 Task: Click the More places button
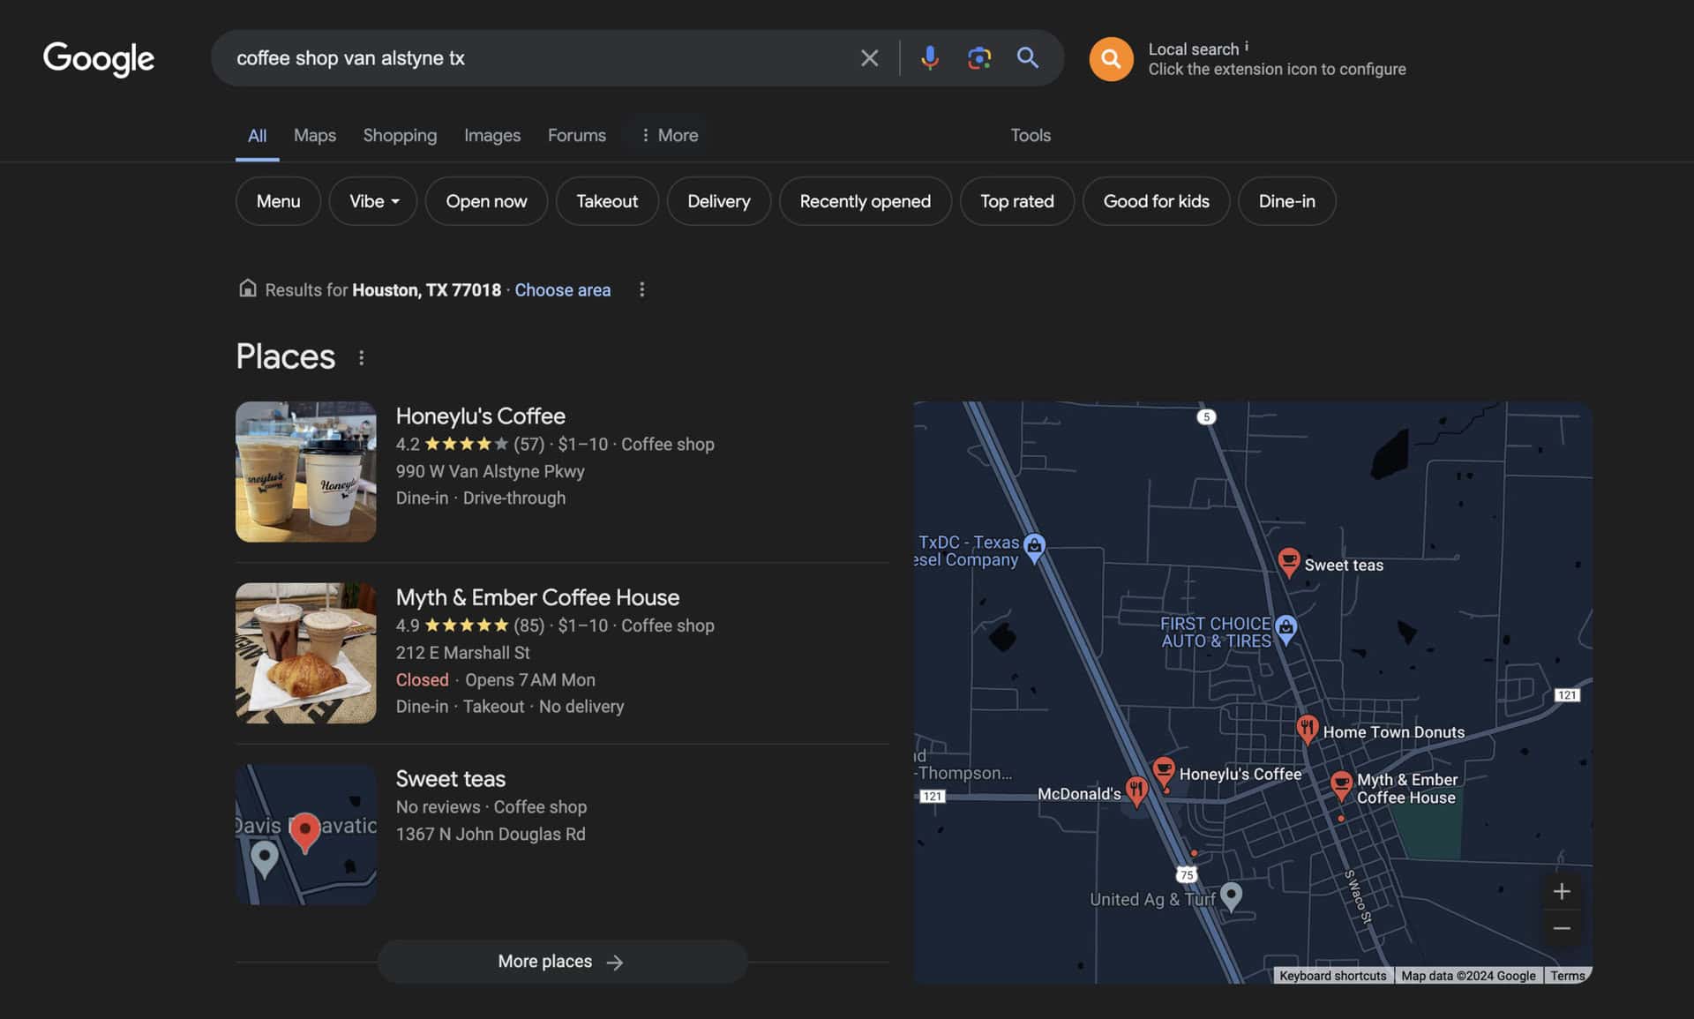pyautogui.click(x=562, y=962)
